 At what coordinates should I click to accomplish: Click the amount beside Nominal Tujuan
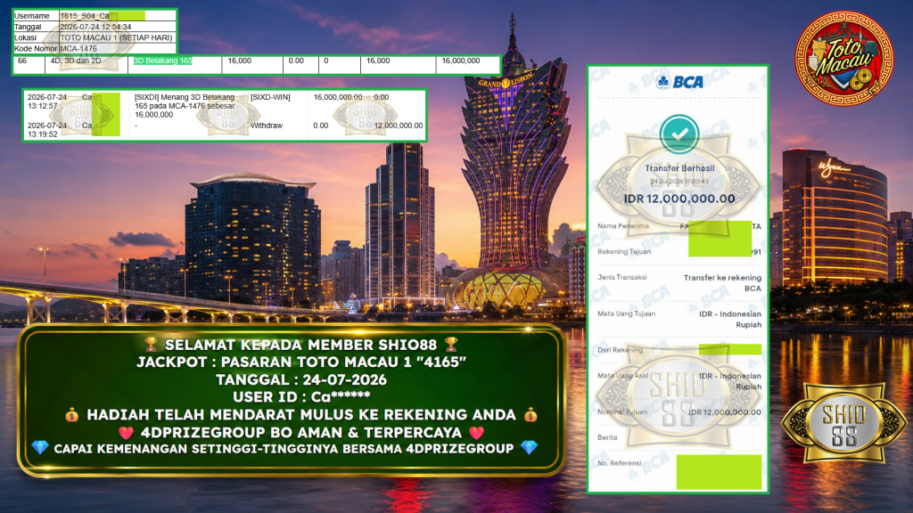(725, 412)
